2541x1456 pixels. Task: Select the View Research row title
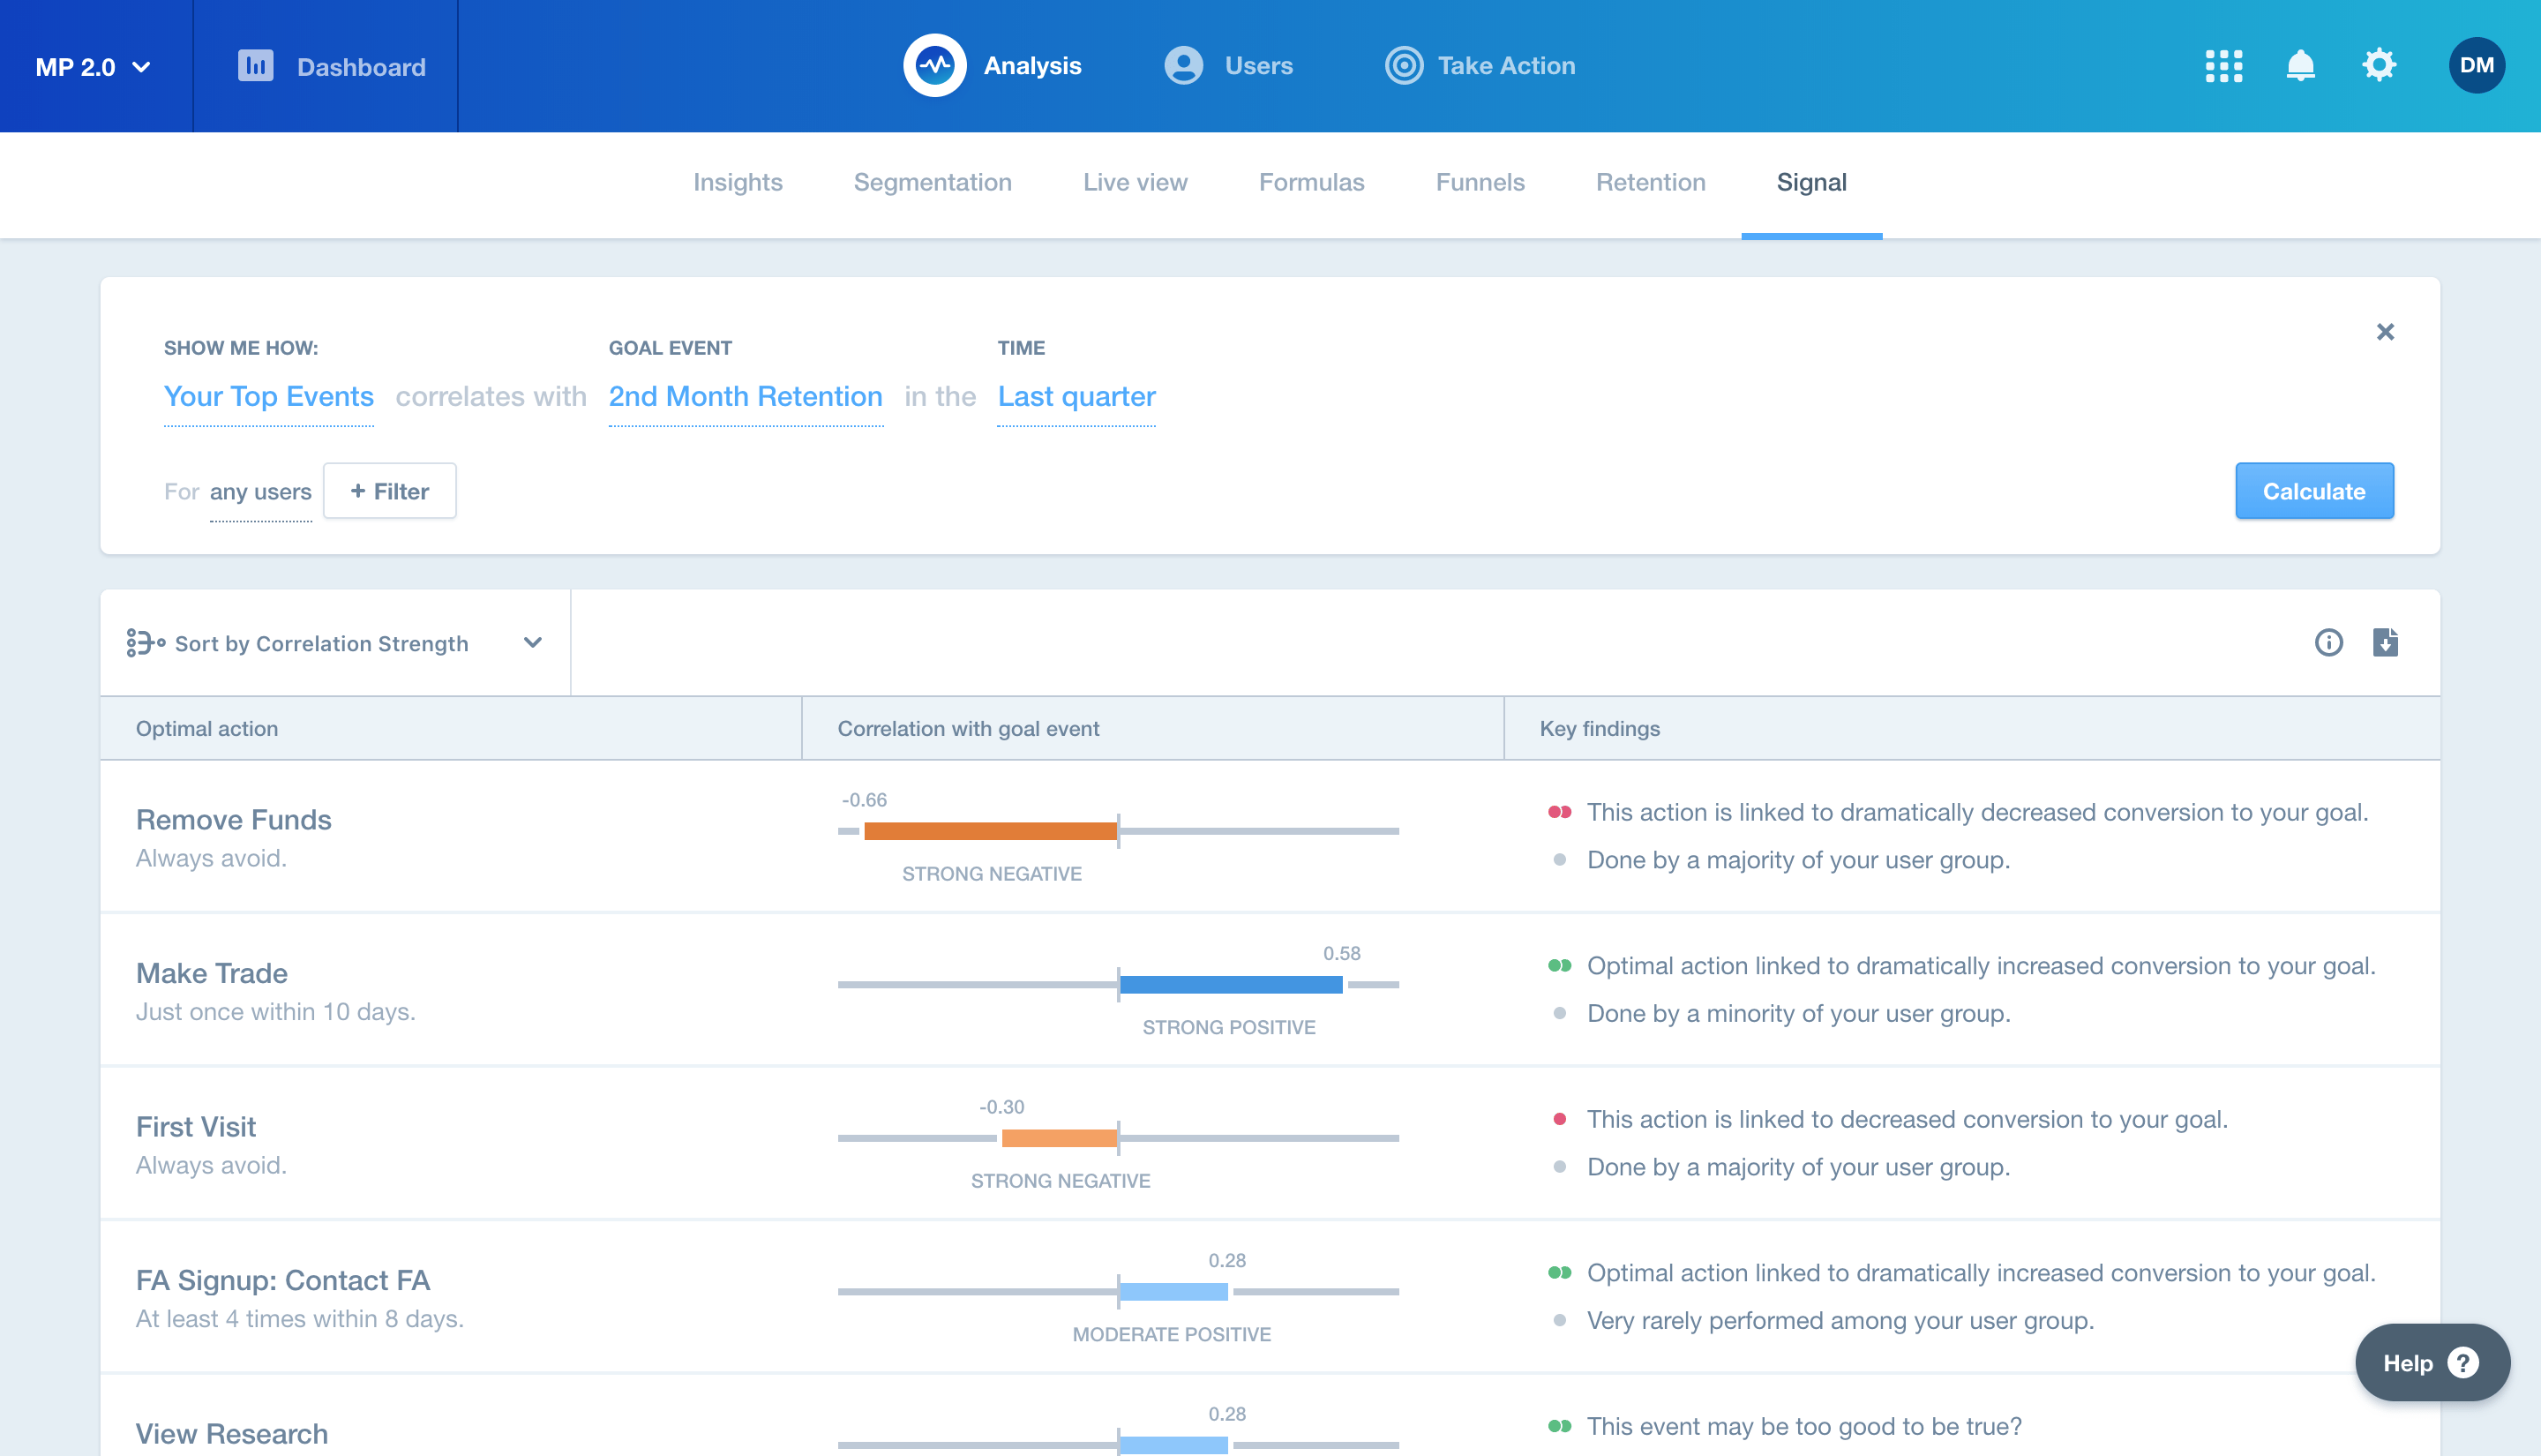pos(232,1434)
